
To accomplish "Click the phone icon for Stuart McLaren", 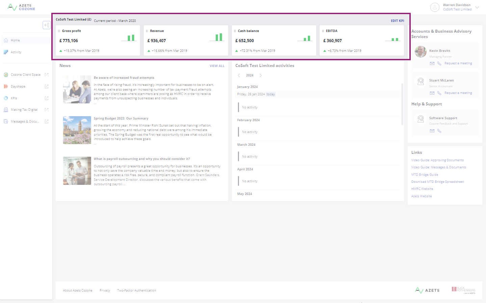I will (x=439, y=93).
